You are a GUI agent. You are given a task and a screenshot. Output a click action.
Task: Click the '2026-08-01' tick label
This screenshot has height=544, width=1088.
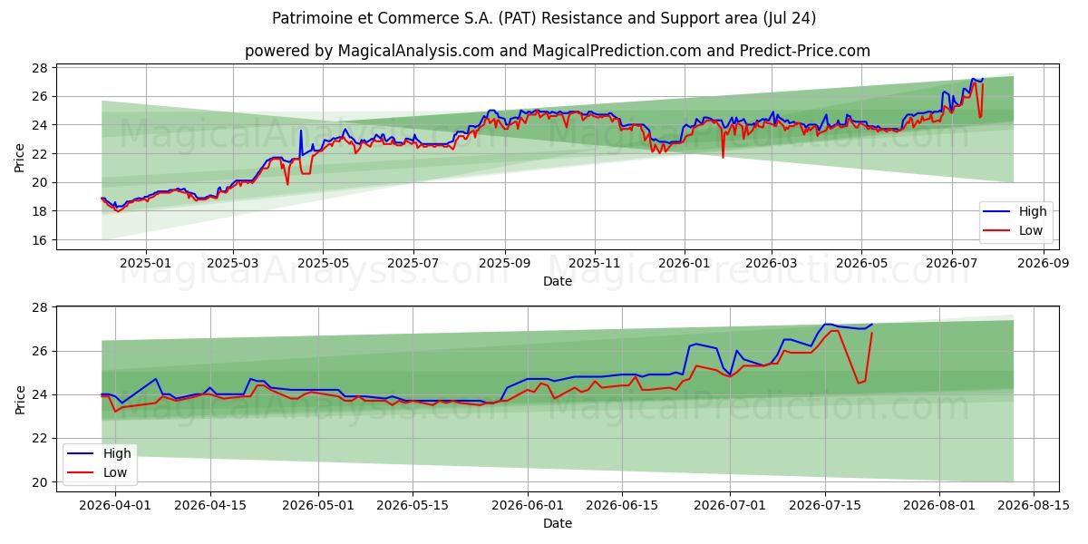coord(940,504)
